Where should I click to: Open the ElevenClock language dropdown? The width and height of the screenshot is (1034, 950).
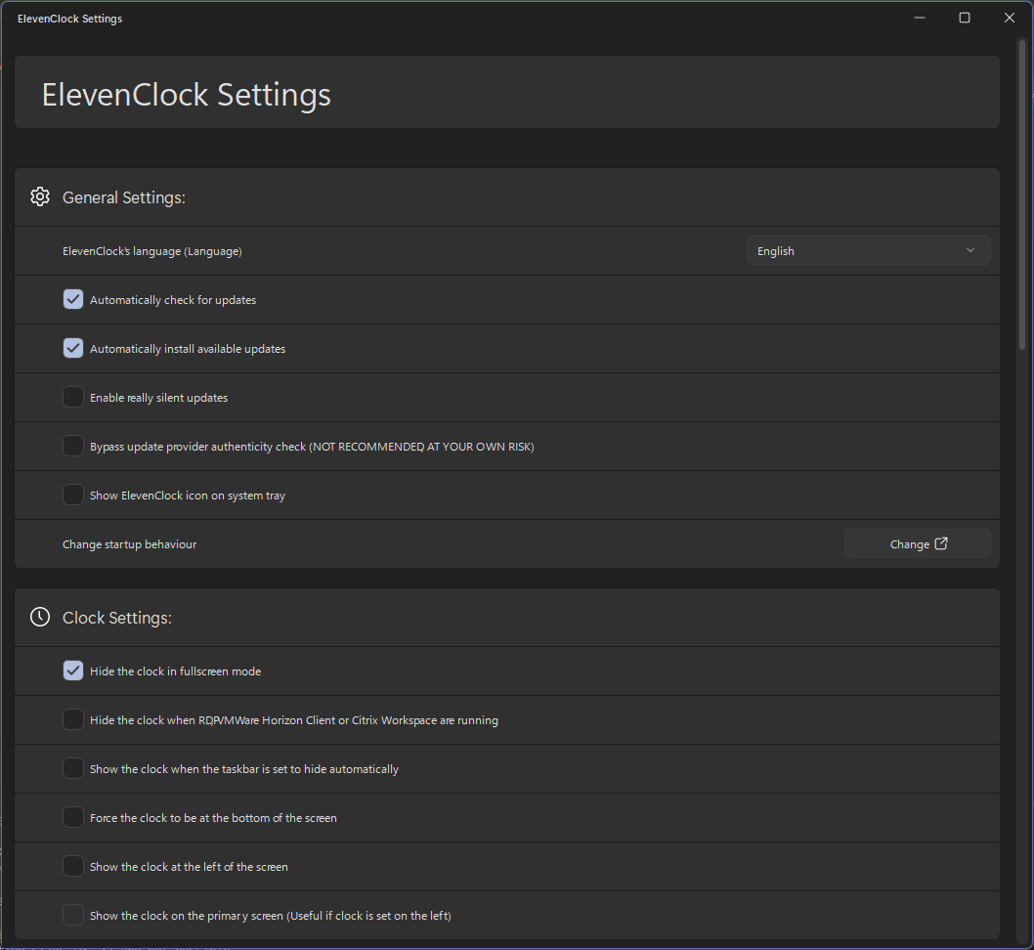point(868,251)
